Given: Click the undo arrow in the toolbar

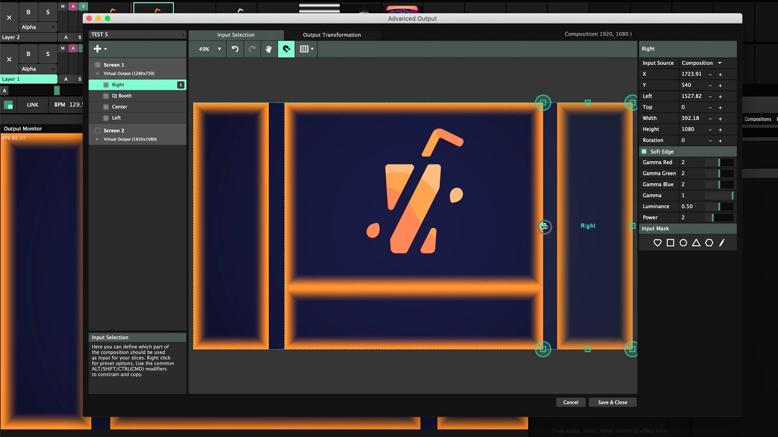Looking at the screenshot, I should click(x=235, y=49).
